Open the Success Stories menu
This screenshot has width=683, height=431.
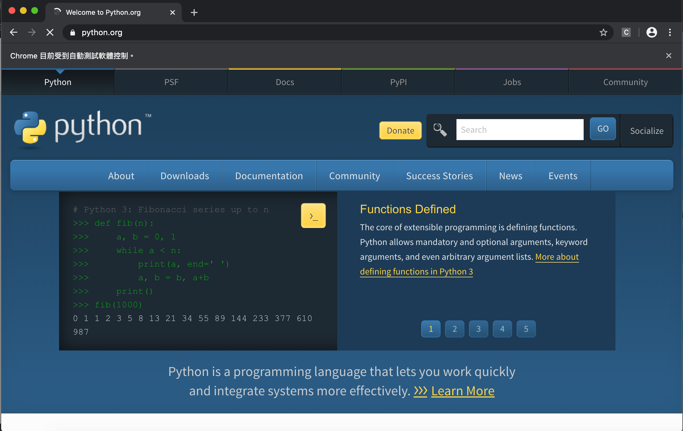(x=439, y=176)
